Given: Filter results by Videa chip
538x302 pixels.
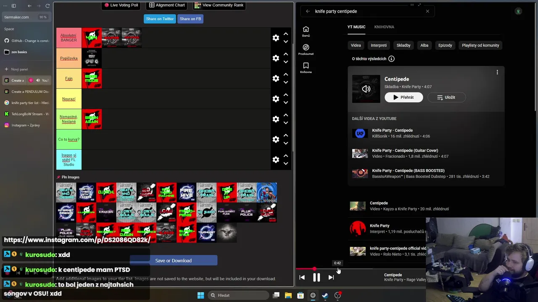Looking at the screenshot, I should 356,45.
